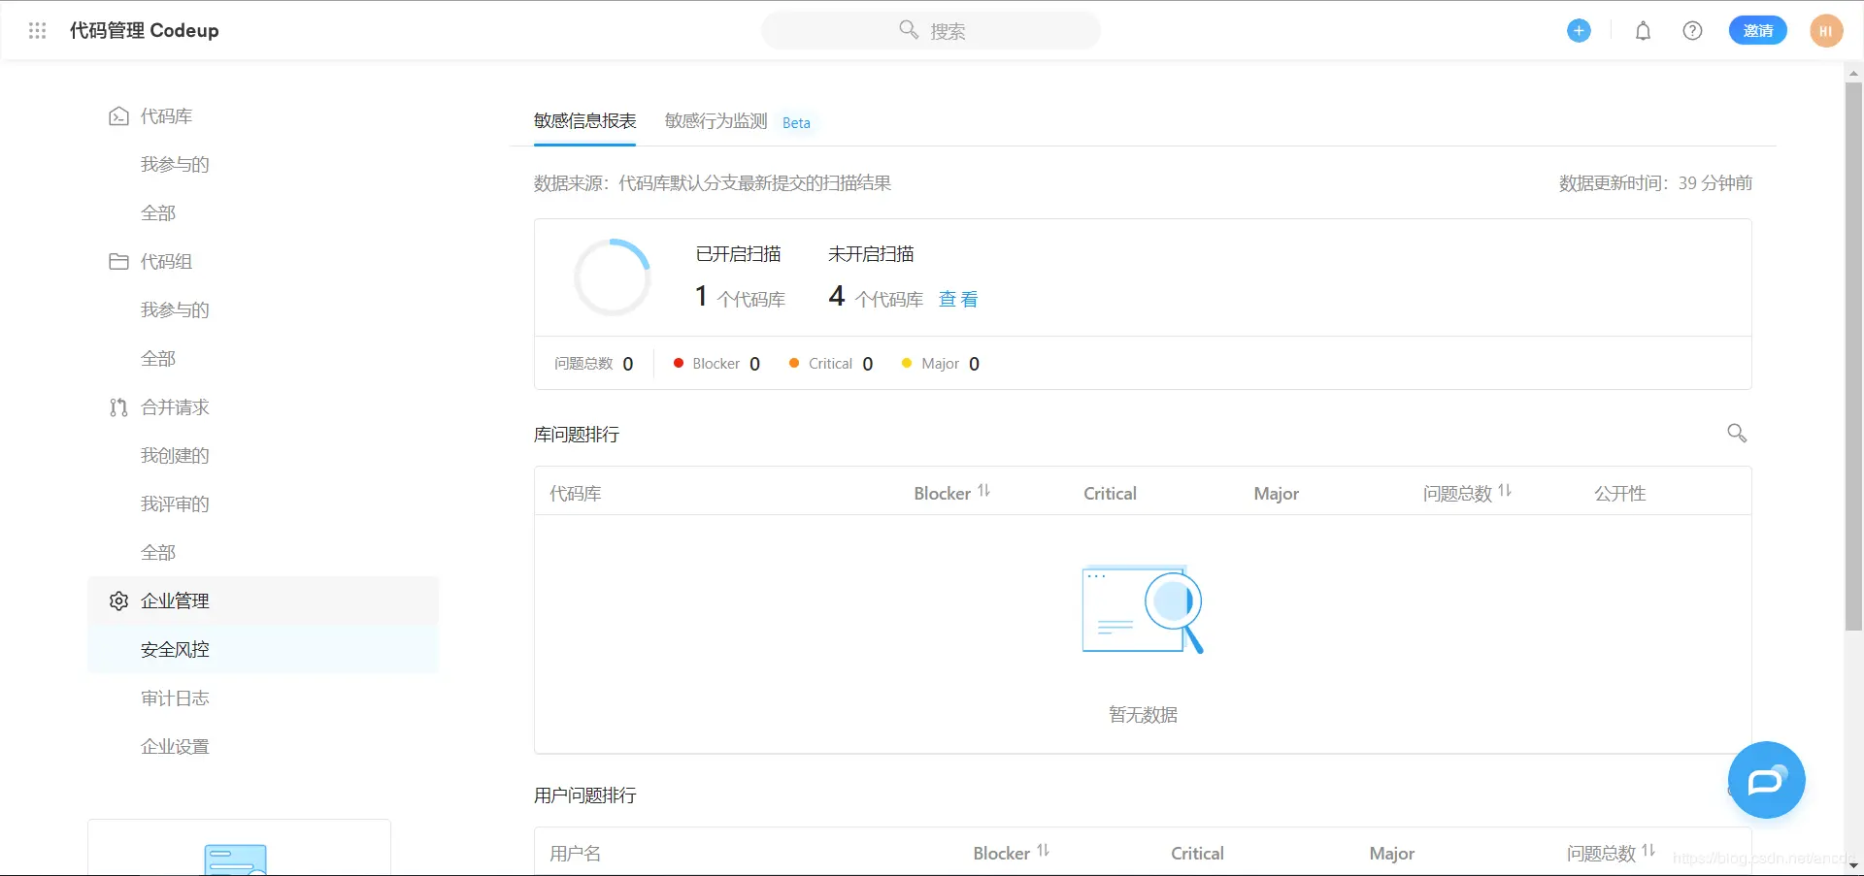Toggle Blocker sorting in user ranking table
This screenshot has height=876, width=1864.
point(1045,851)
